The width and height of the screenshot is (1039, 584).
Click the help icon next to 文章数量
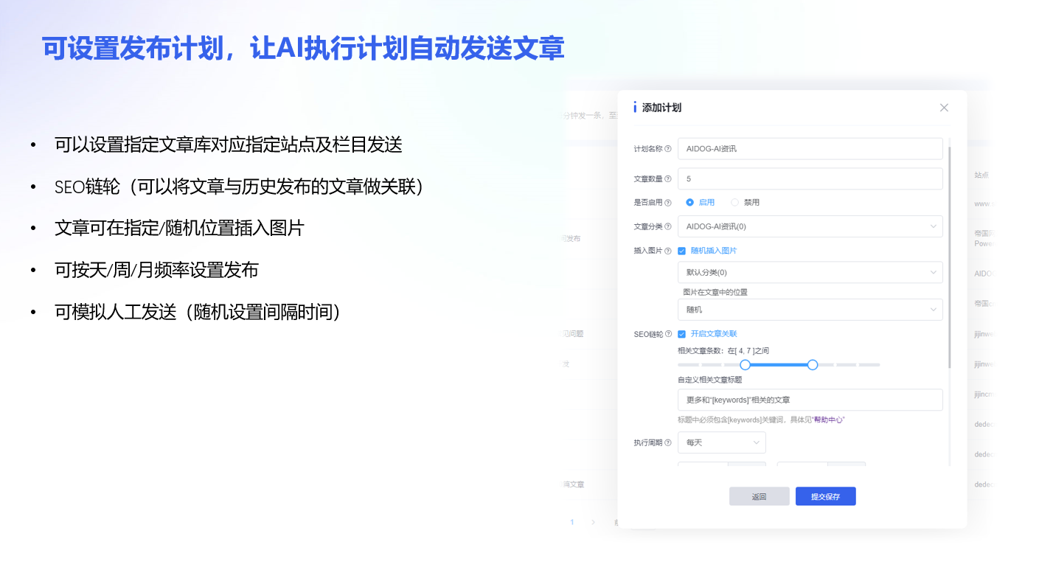[x=668, y=179]
